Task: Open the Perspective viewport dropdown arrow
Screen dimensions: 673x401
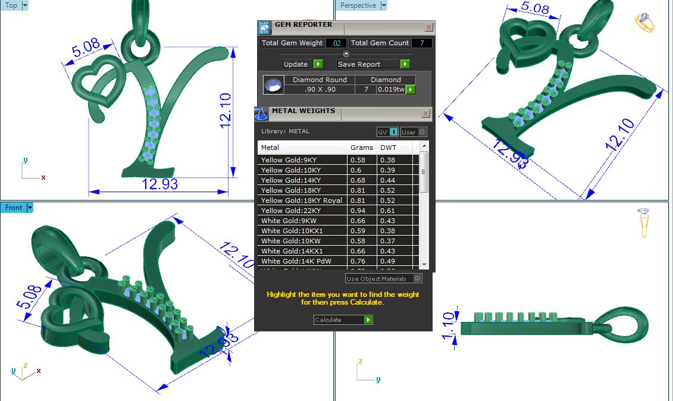Action: point(383,5)
